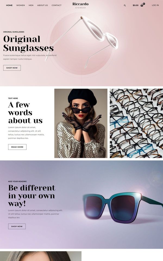163x261 pixels.
Task: Open the Men menu item
Action: [31, 5]
